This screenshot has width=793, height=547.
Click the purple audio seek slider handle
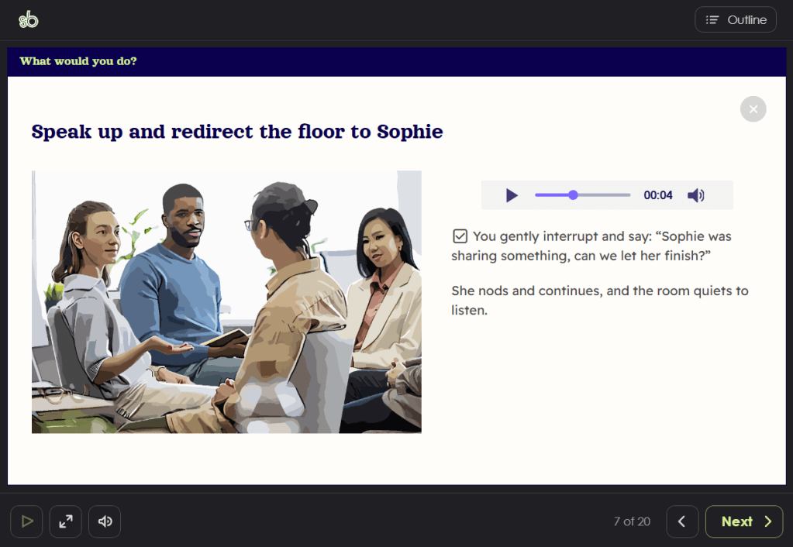(x=573, y=195)
